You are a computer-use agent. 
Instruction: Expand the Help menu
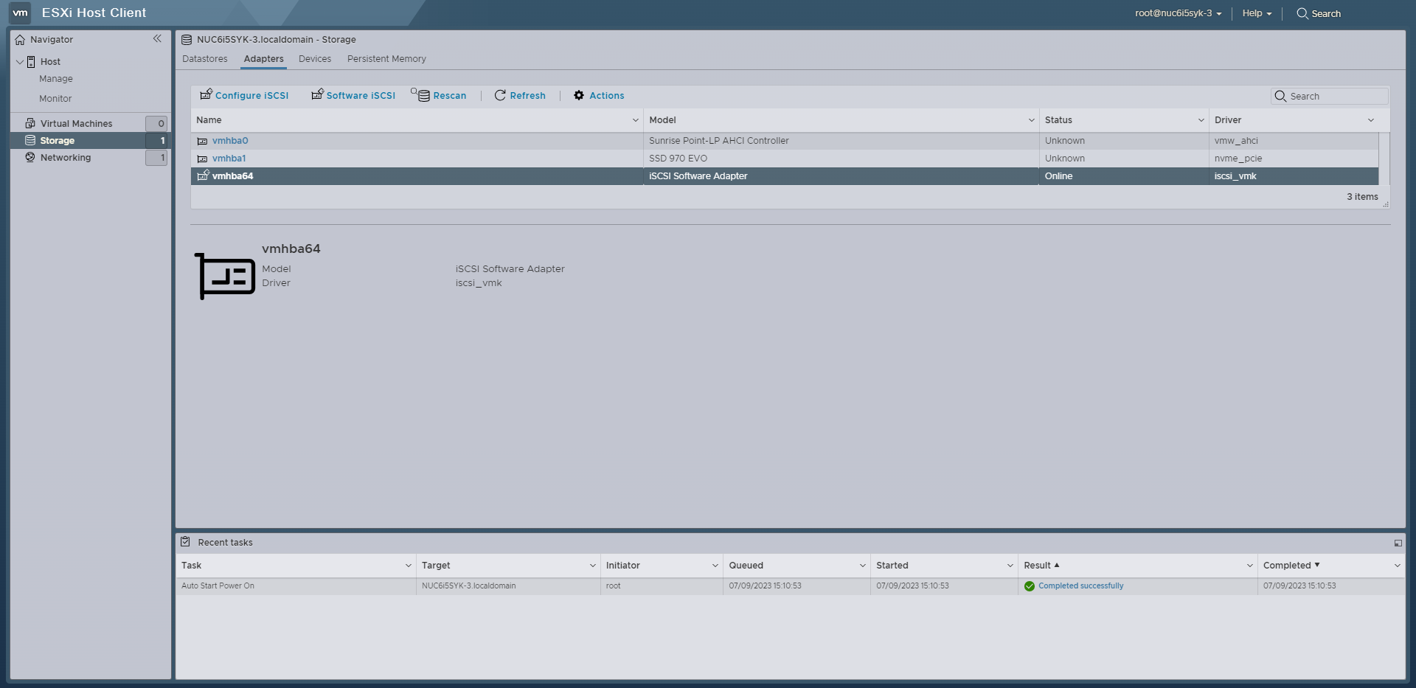coord(1256,13)
